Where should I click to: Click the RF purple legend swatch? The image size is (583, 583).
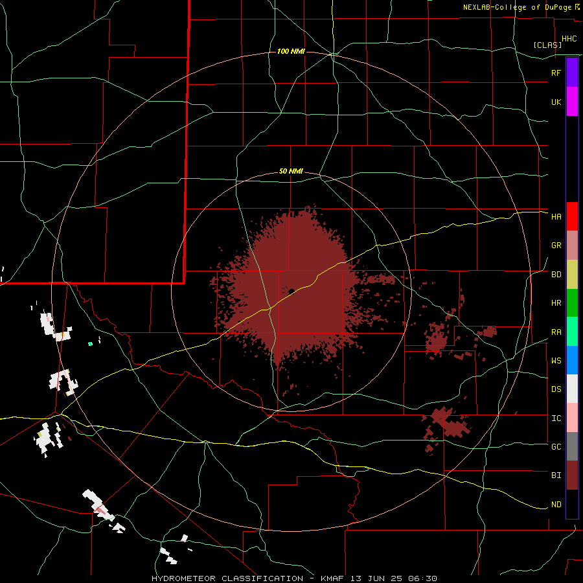572,73
